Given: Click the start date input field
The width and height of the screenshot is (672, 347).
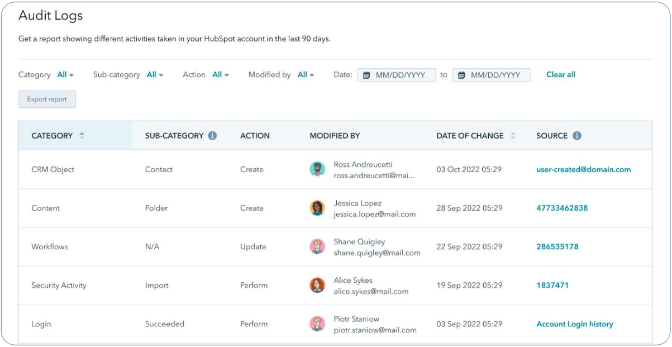Looking at the screenshot, I should [401, 75].
